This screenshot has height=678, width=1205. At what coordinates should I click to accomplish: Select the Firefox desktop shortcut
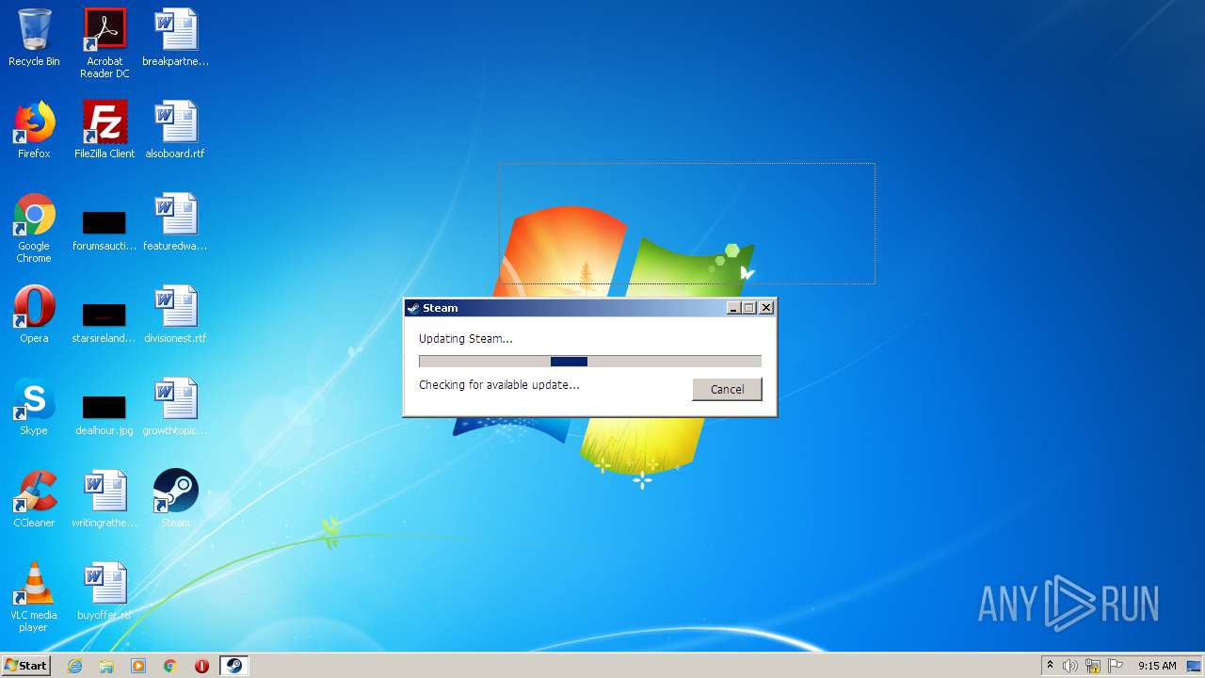(x=34, y=130)
